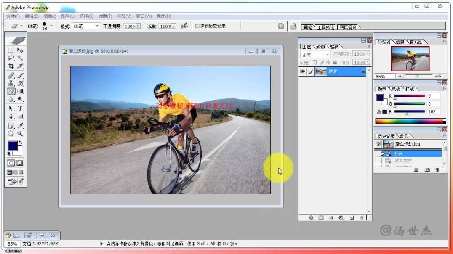Select the Rectangular Marquee tool
The height and width of the screenshot is (254, 453).
(11, 50)
